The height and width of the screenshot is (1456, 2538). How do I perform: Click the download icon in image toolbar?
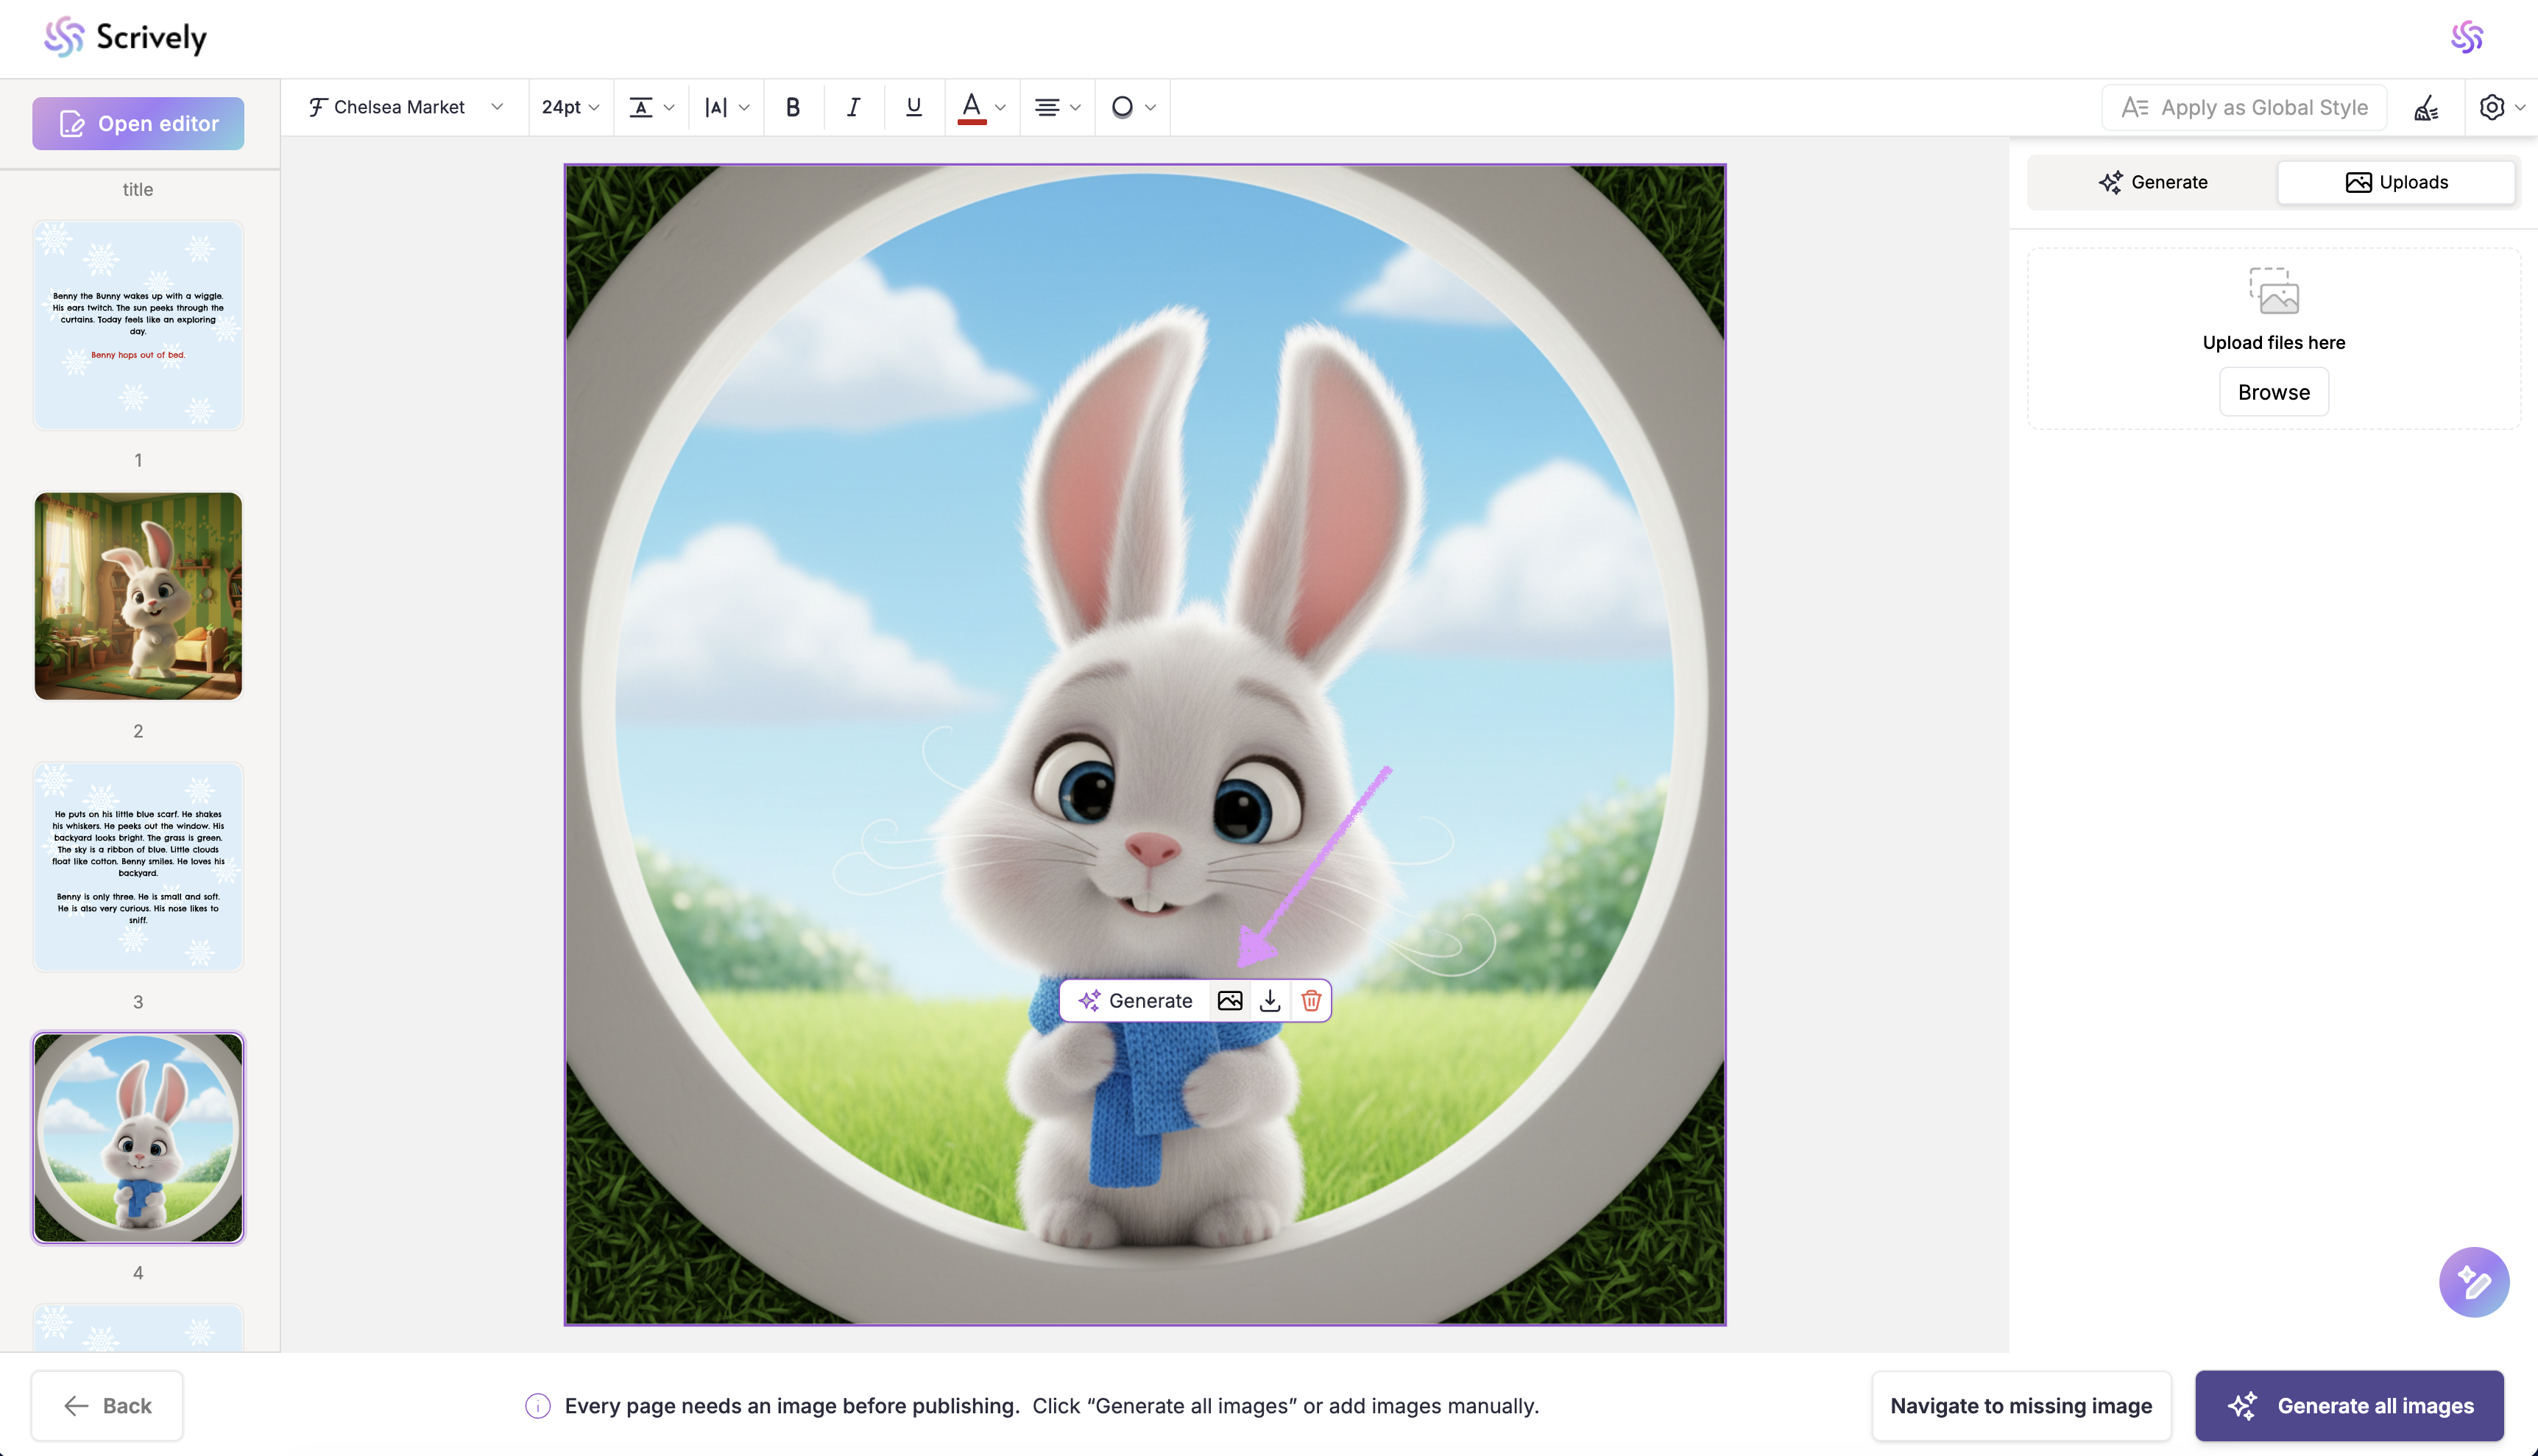[1270, 1001]
